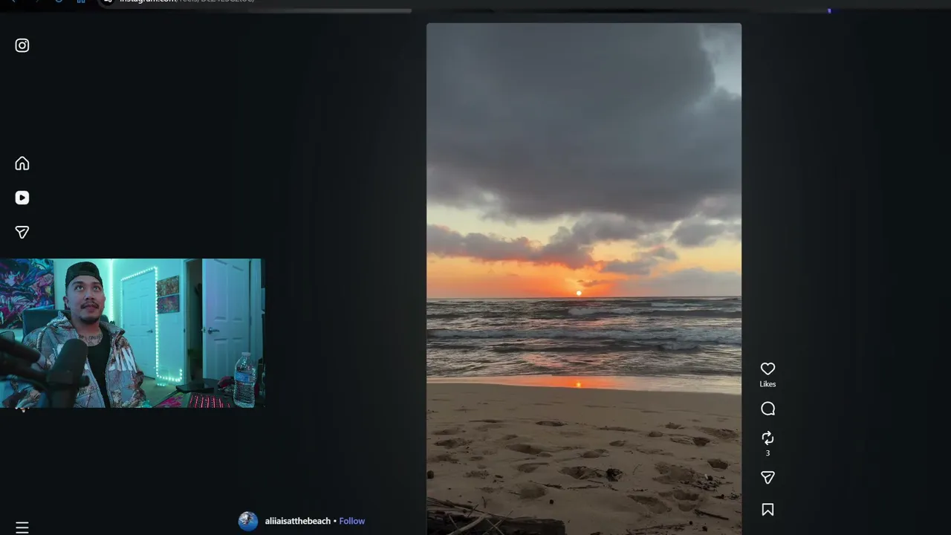Open the Reels section from the sidebar
Viewport: 951px width, 535px height.
[22, 198]
